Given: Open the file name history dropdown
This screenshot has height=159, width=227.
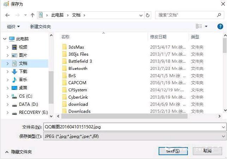Looking at the screenshot, I should [x=223, y=127].
